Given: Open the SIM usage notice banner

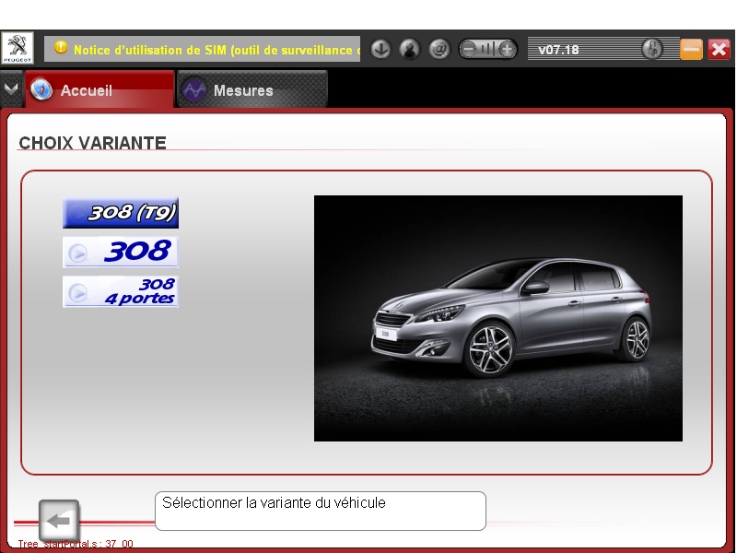Looking at the screenshot, I should 202,49.
